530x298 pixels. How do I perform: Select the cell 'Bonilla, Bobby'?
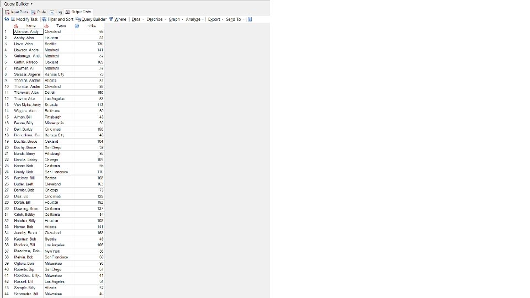click(28, 160)
